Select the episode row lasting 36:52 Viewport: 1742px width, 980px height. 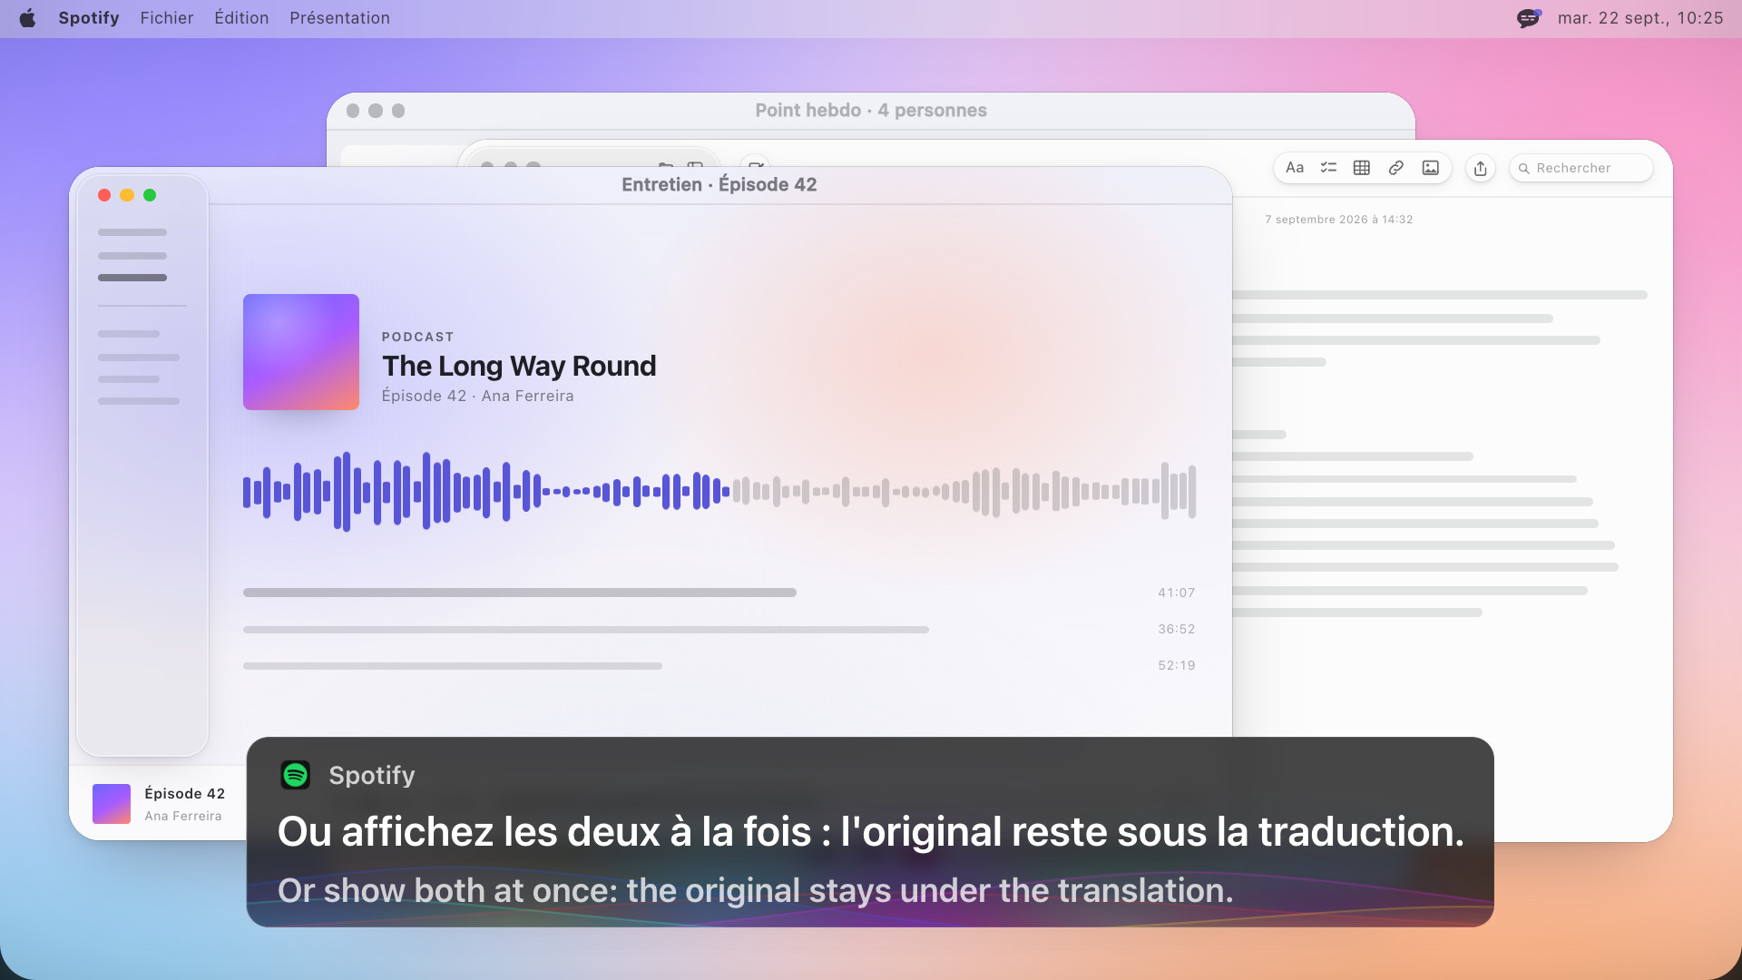tap(719, 629)
